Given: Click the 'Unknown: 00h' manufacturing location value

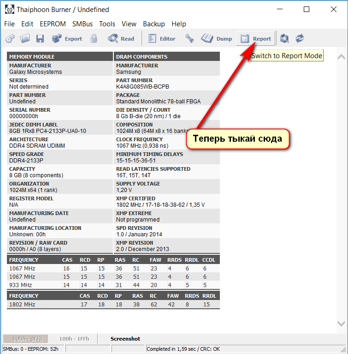Looking at the screenshot, I should click(x=27, y=234).
